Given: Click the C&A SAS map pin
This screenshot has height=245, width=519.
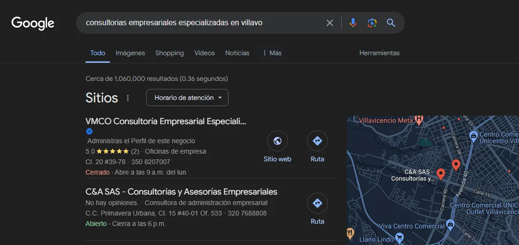Looking at the screenshot, I should [x=440, y=174].
